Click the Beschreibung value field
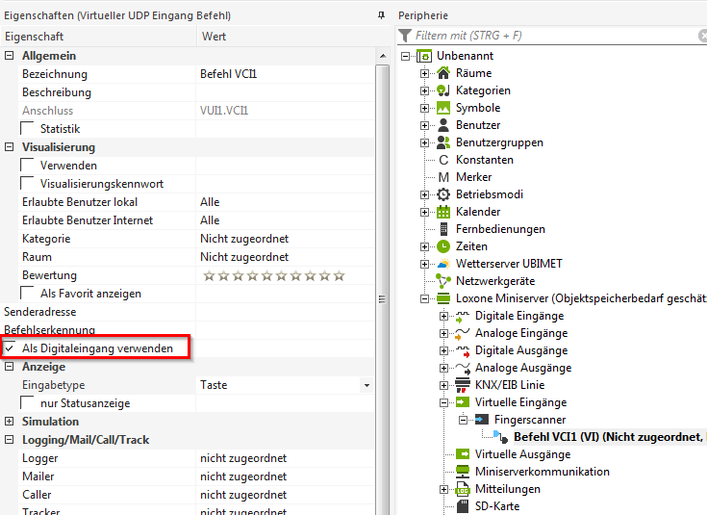707x515 pixels. [285, 92]
